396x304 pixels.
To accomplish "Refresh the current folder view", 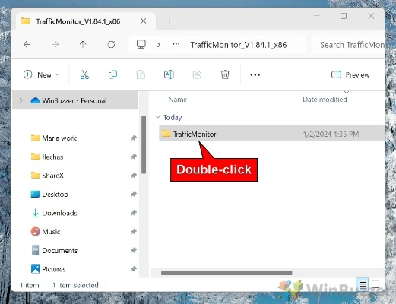I will (x=111, y=45).
